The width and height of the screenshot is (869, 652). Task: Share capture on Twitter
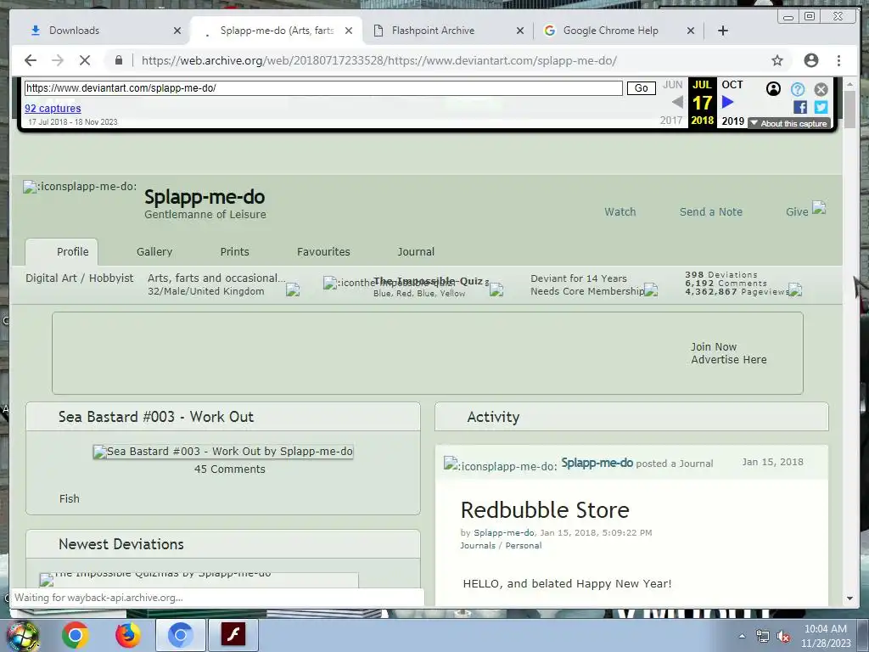click(x=821, y=107)
